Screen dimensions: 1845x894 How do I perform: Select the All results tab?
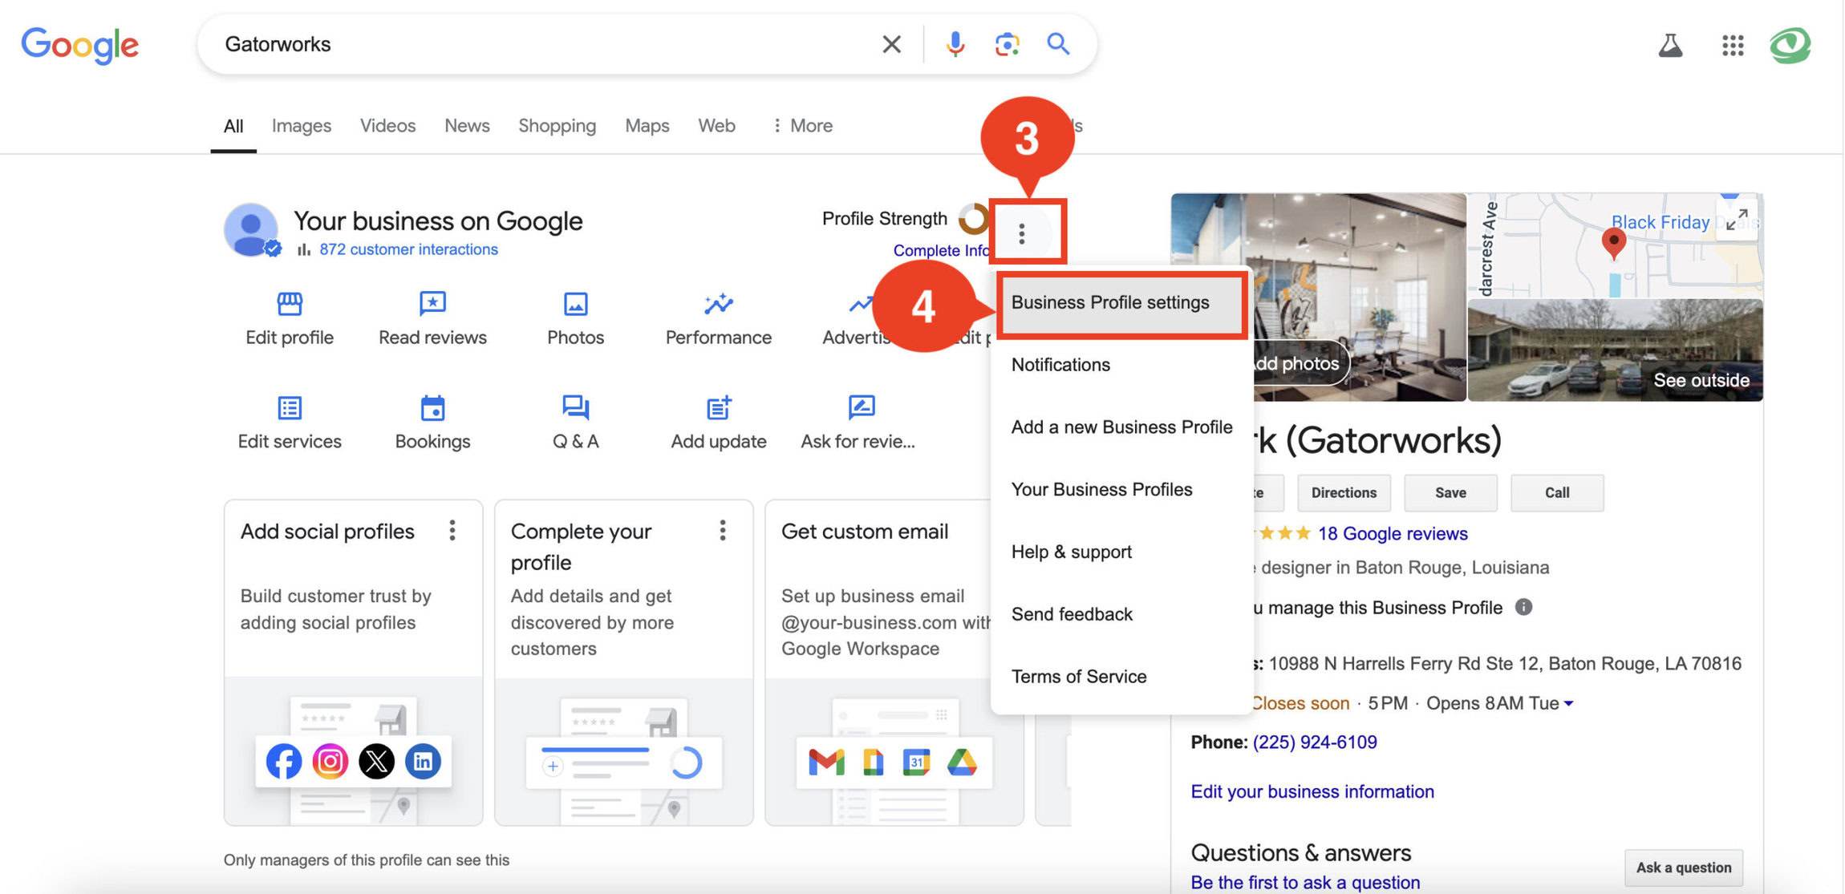pos(233,126)
